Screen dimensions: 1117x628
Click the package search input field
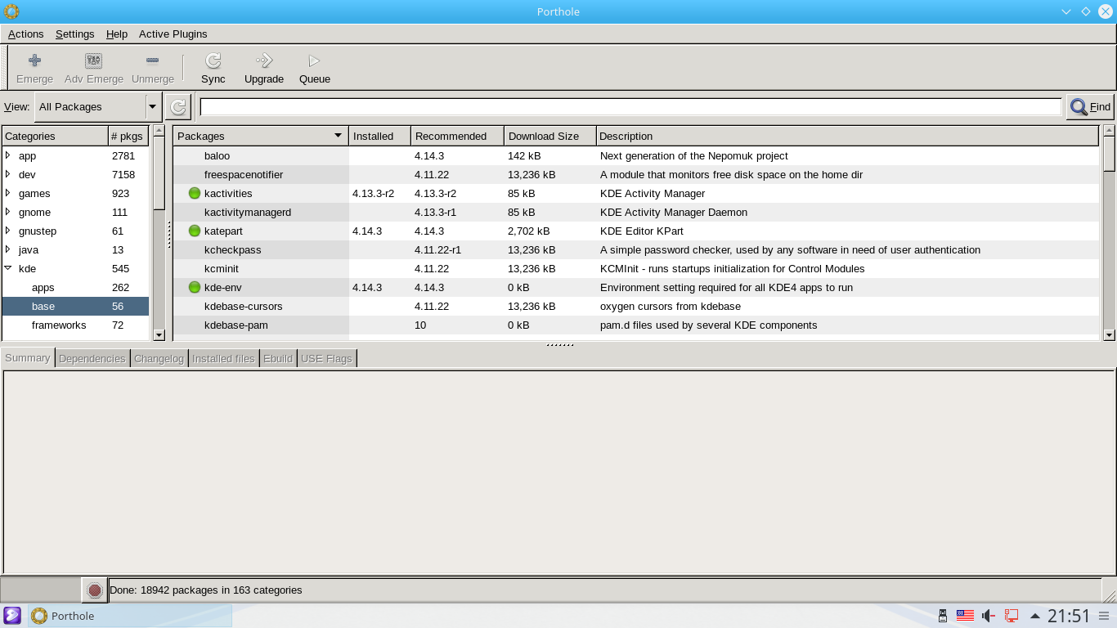(x=630, y=106)
